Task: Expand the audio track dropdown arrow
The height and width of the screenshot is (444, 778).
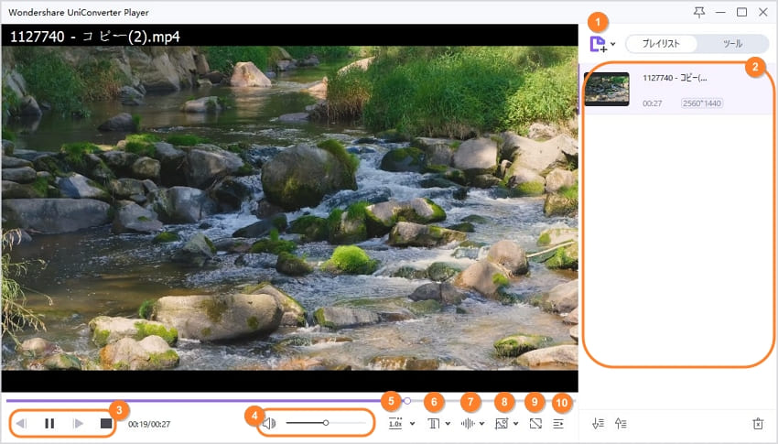Action: click(x=481, y=424)
